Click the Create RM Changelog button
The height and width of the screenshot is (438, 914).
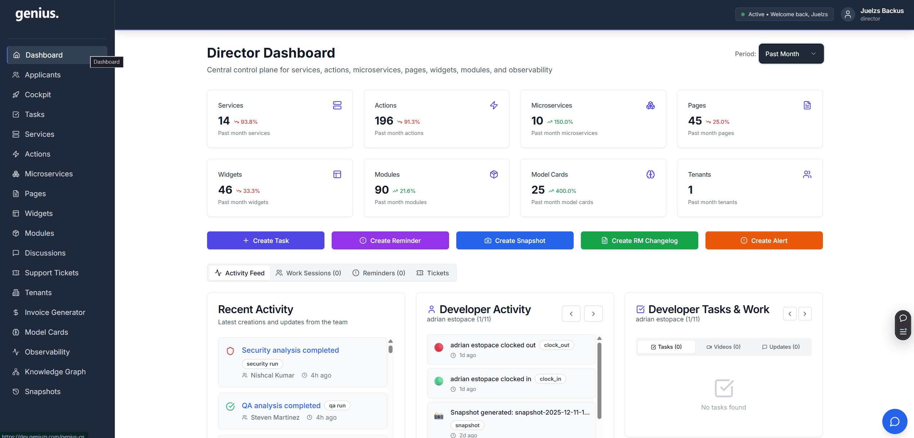coord(639,240)
